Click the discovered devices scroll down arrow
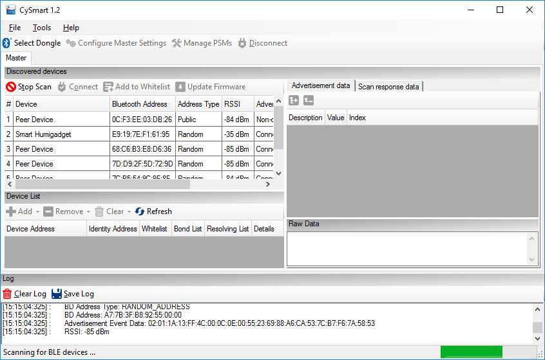 click(x=278, y=174)
